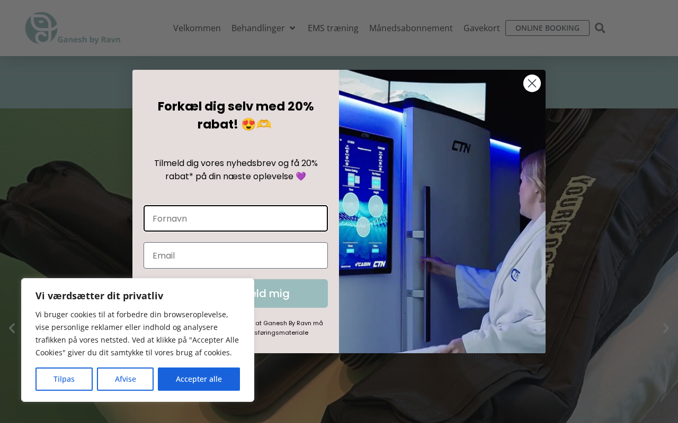Click the Behandlinger menu label
The image size is (678, 423).
tap(258, 28)
